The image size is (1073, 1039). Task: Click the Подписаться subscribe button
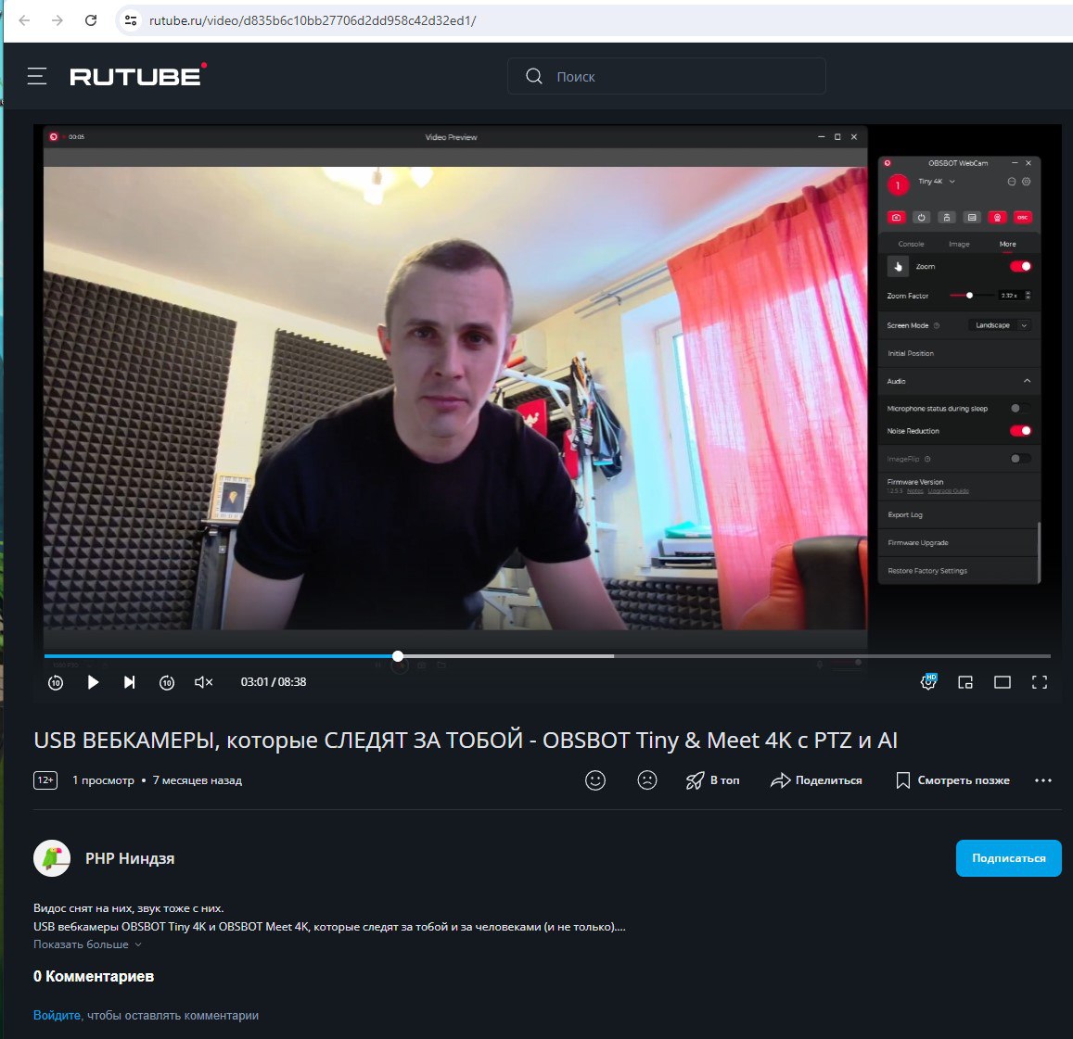click(x=1008, y=858)
